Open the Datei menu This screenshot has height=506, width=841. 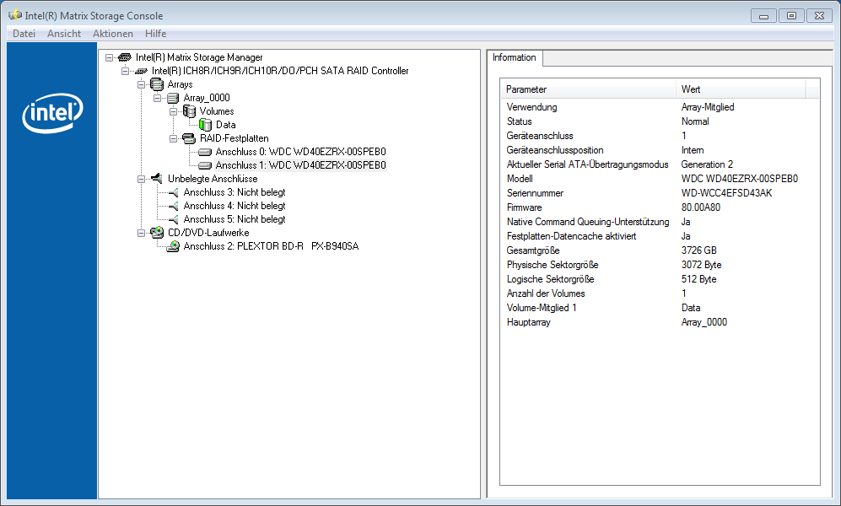24,33
